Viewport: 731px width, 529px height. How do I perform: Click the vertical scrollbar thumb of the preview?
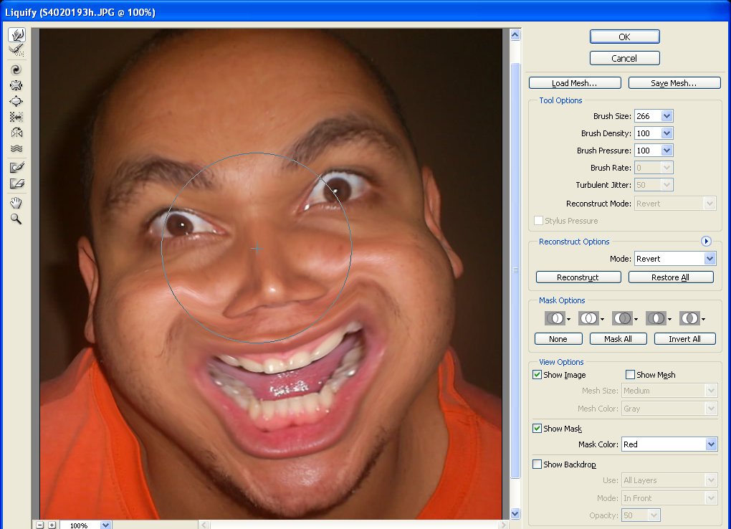(515, 270)
